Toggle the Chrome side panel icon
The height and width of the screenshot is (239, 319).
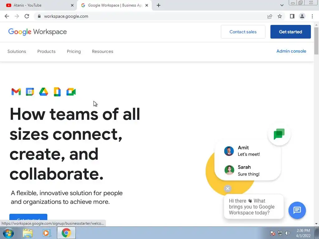pyautogui.click(x=292, y=16)
